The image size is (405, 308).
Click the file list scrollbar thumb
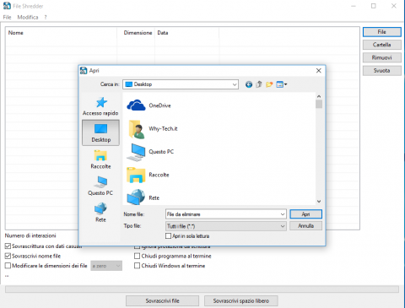(319, 104)
